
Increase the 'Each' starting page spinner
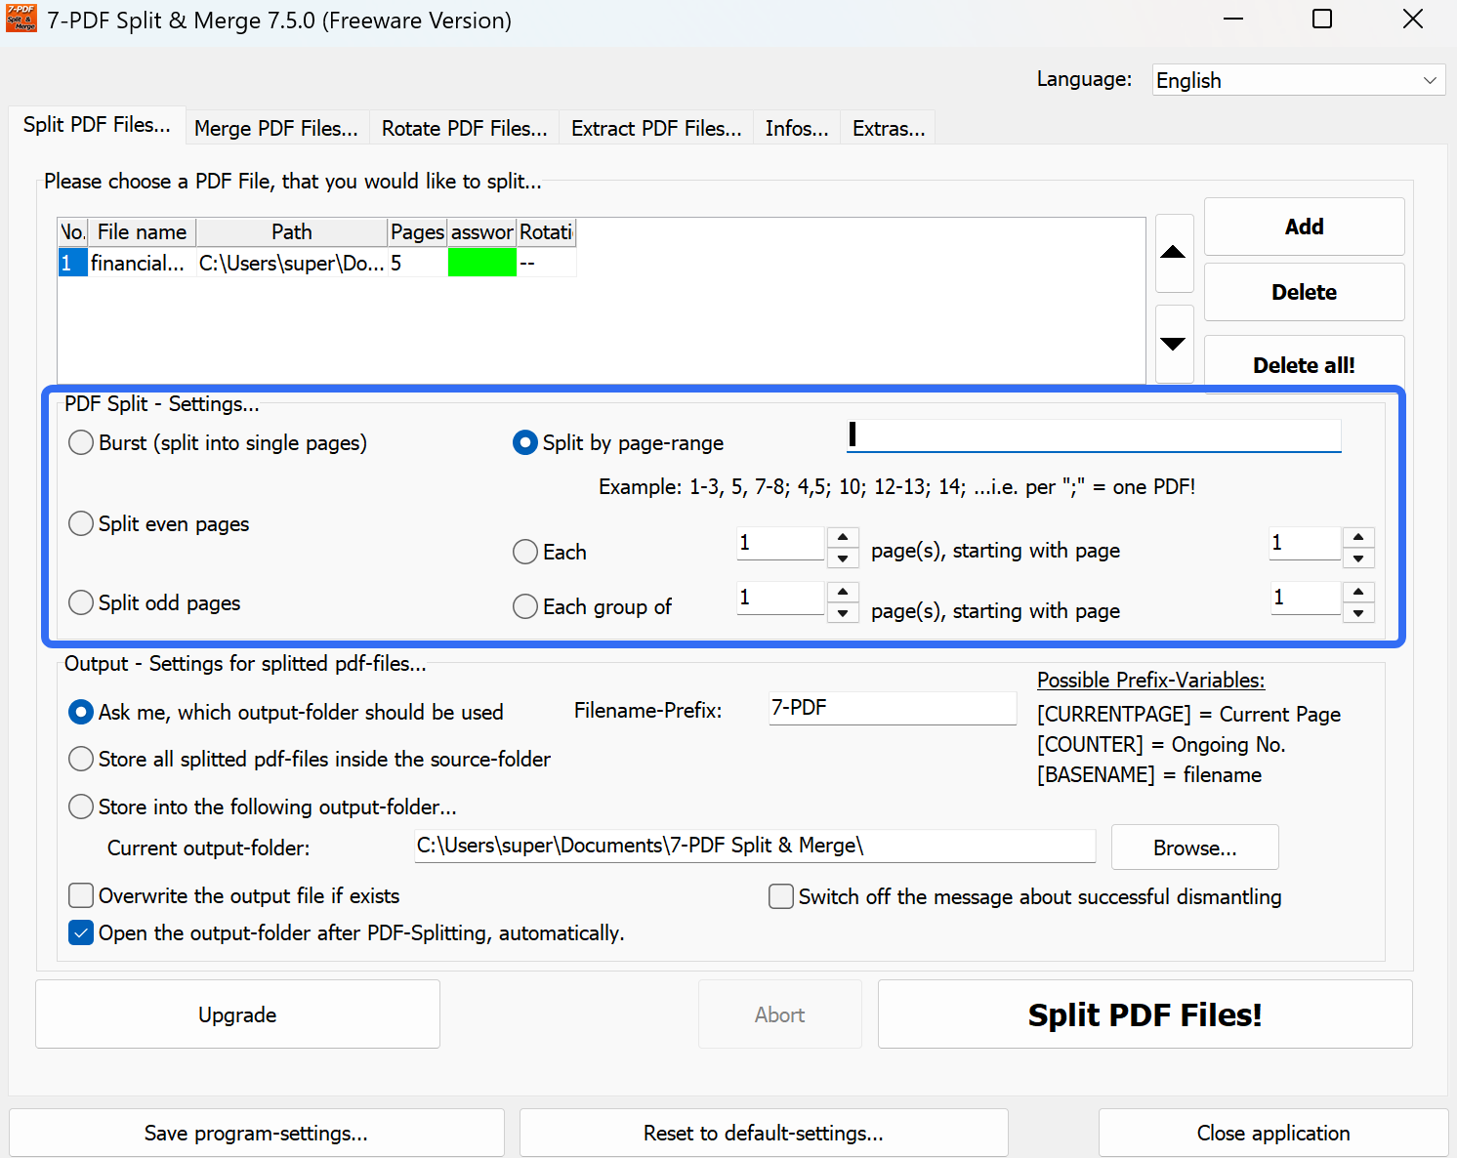[1358, 537]
